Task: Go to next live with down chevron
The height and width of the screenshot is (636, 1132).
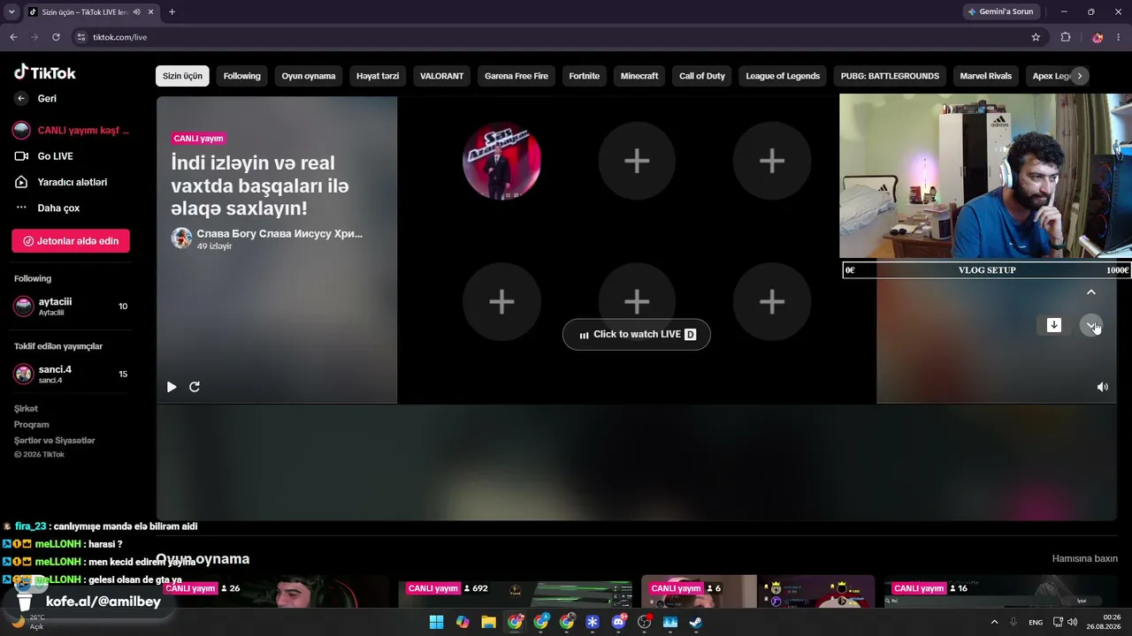Action: (1091, 325)
